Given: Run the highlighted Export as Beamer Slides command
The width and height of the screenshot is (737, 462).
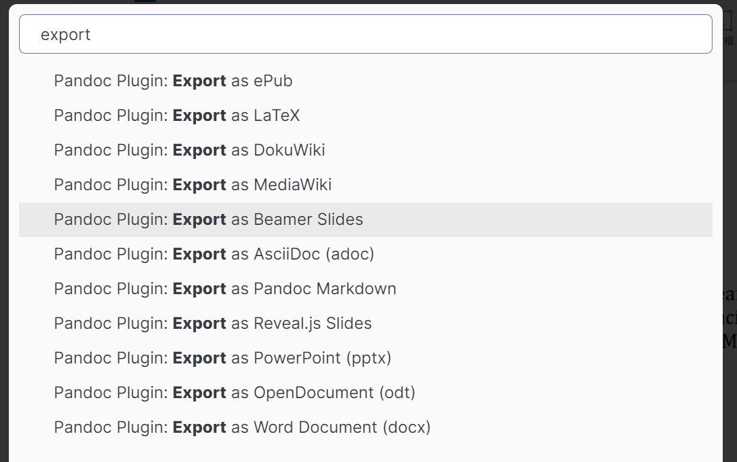Looking at the screenshot, I should [208, 219].
